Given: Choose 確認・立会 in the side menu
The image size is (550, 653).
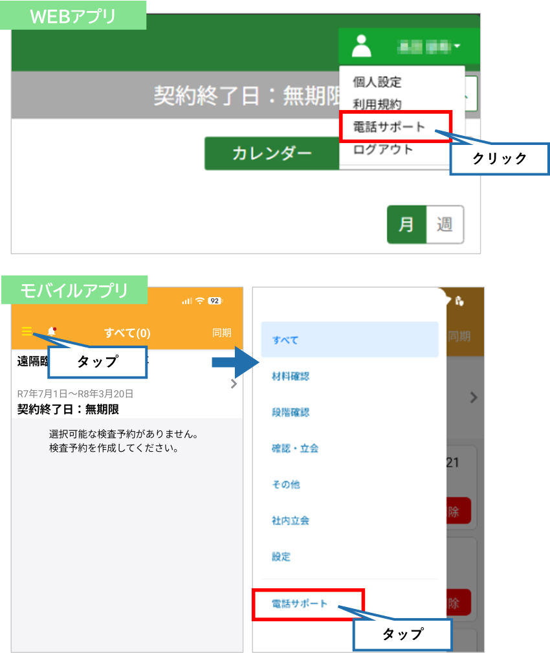Looking at the screenshot, I should coord(295,448).
